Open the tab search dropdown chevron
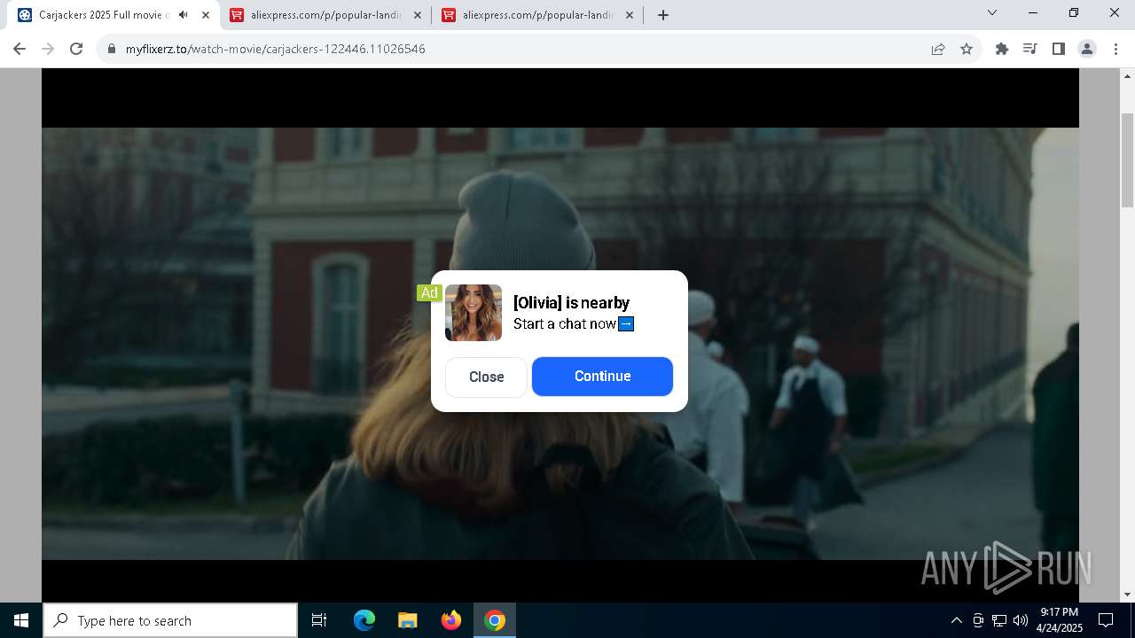This screenshot has width=1135, height=638. pos(992,13)
